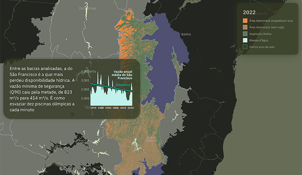The width and height of the screenshot is (302, 175).
Task: Click the 1970 tick on chart axis
Action: point(93,108)
